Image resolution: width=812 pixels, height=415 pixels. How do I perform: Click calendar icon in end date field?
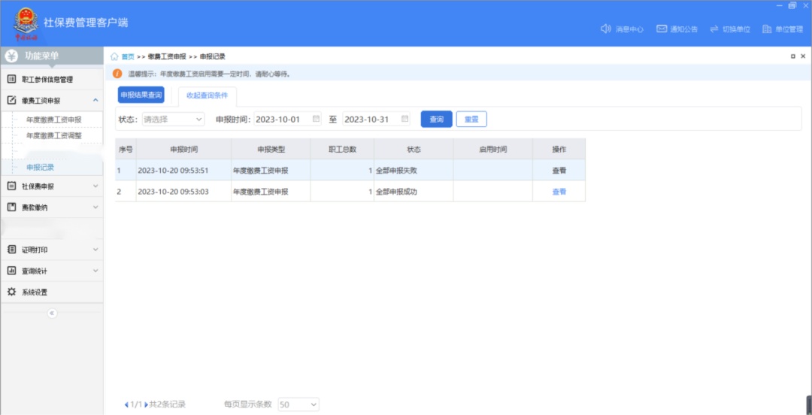click(x=404, y=119)
